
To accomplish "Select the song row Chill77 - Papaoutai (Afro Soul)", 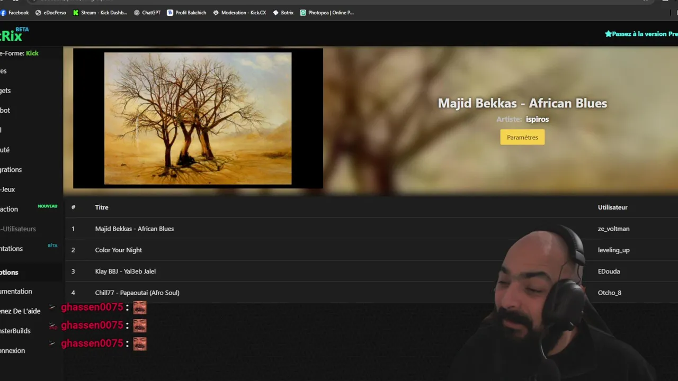I will (x=371, y=292).
